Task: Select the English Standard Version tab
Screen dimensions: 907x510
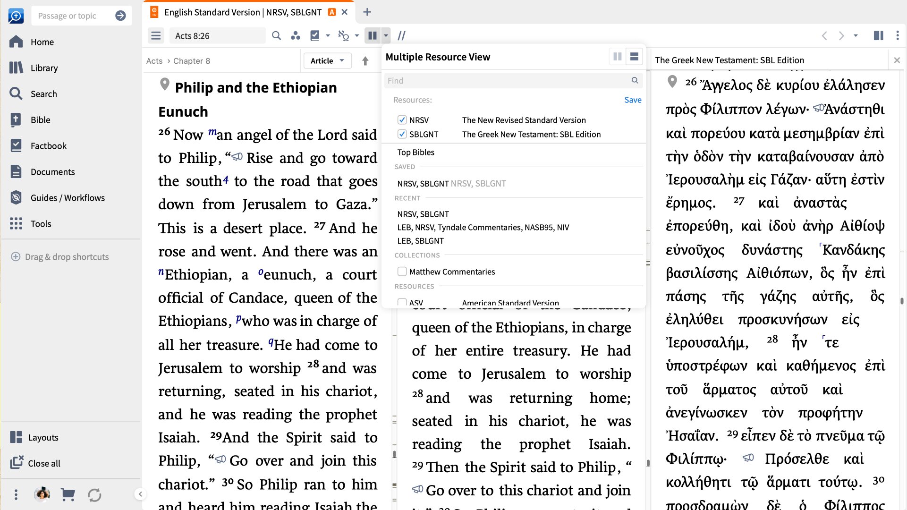Action: pos(243,12)
